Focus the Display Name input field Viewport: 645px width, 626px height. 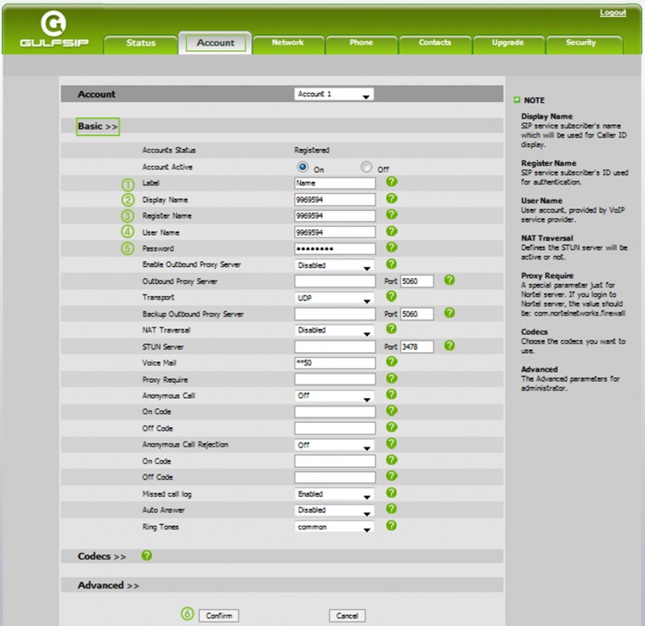coord(335,200)
